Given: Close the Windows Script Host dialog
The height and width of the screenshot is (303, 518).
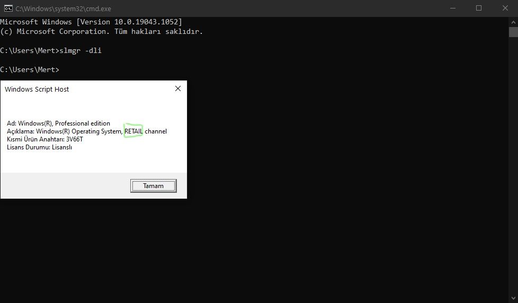Looking at the screenshot, I should (x=178, y=88).
